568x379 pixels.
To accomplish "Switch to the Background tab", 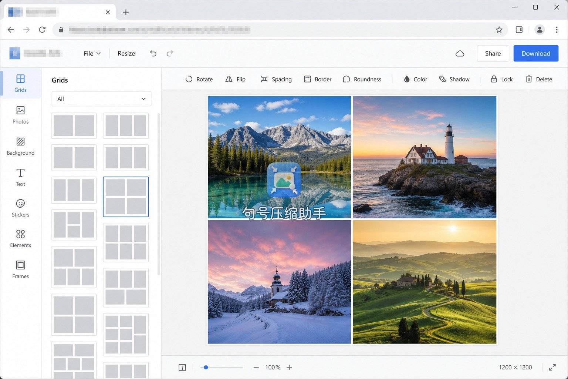I will pos(20,147).
